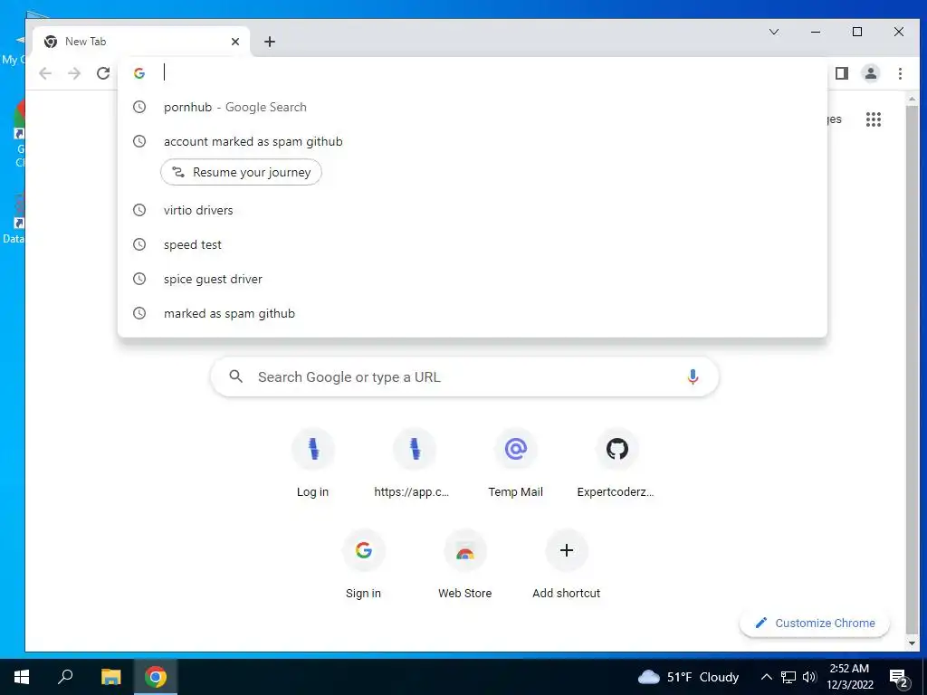927x695 pixels.
Task: Select the 'marked as spam github' suggestion
Action: (473, 313)
